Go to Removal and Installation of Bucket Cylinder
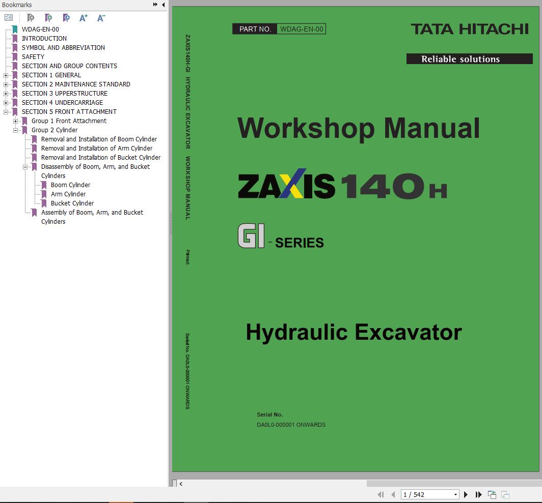This screenshot has height=503, width=542. point(101,158)
